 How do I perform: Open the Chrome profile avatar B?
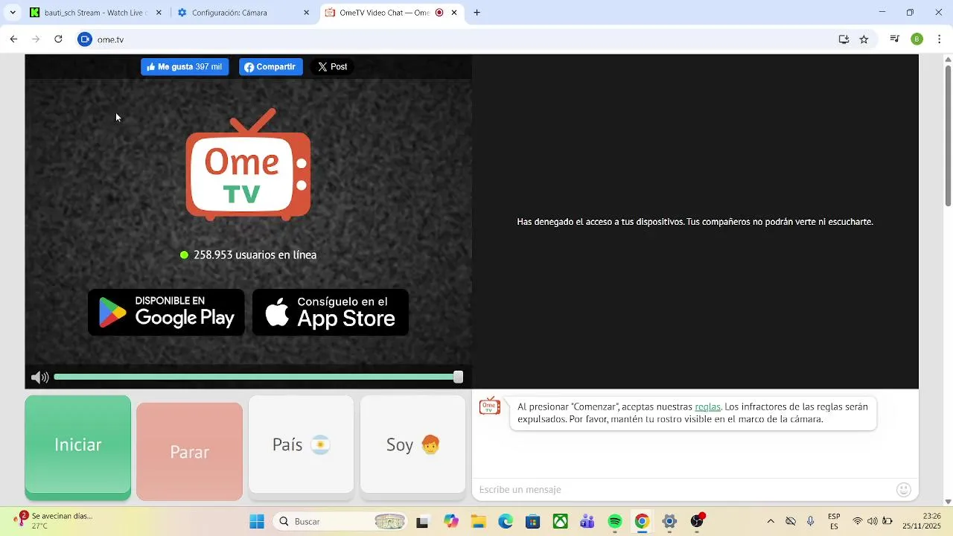[x=917, y=39]
